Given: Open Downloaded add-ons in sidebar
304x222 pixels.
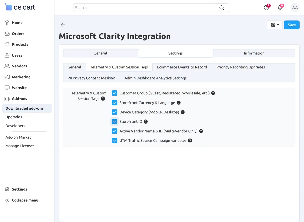Looking at the screenshot, I should 27,108.
